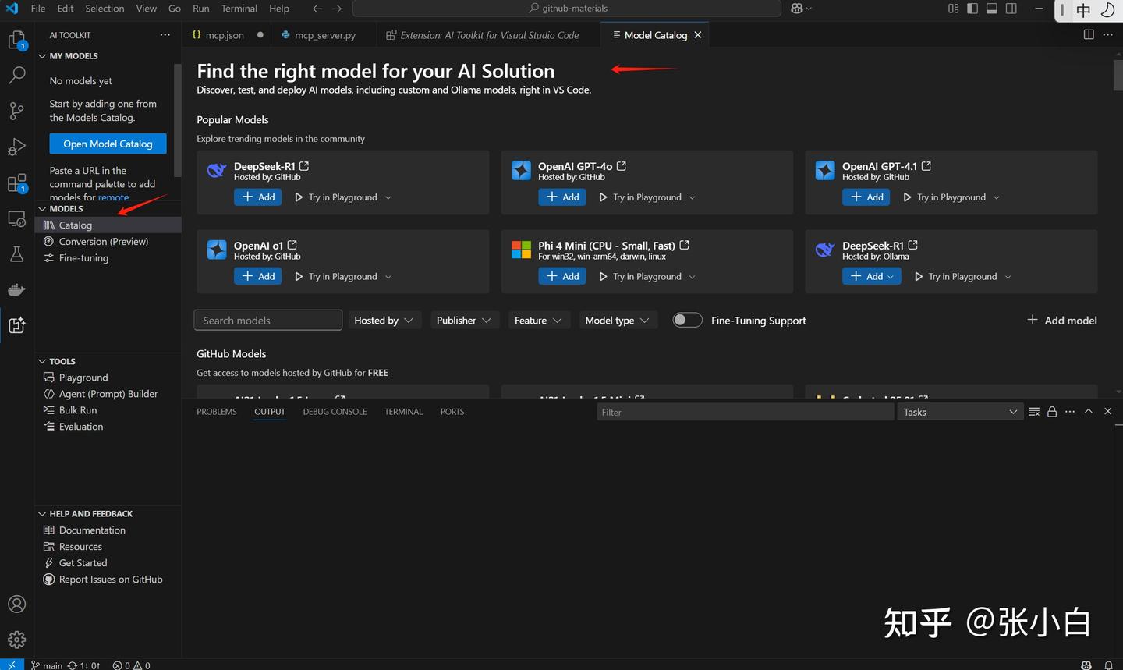The image size is (1123, 670).
Task: Open the Explorer view in activity bar
Action: [16, 40]
